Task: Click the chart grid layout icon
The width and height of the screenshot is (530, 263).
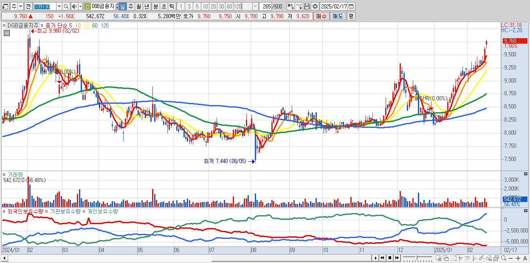Action: pos(439,258)
